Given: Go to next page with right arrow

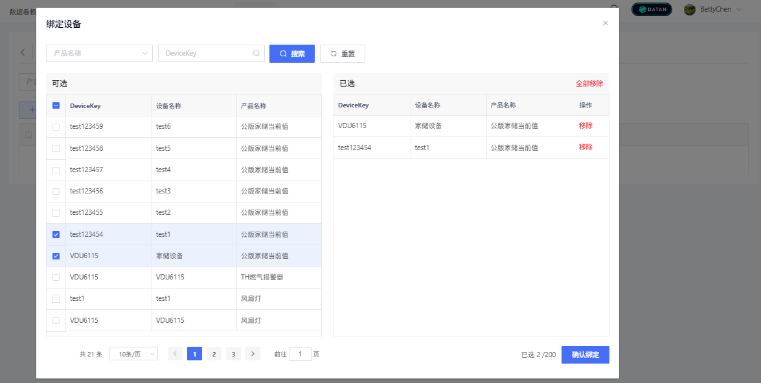Looking at the screenshot, I should pyautogui.click(x=253, y=354).
